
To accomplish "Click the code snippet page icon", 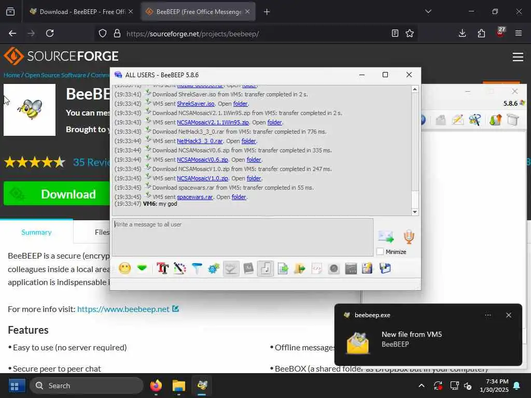I will tap(317, 269).
